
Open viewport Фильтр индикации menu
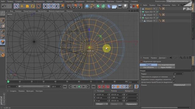tap(56, 11)
